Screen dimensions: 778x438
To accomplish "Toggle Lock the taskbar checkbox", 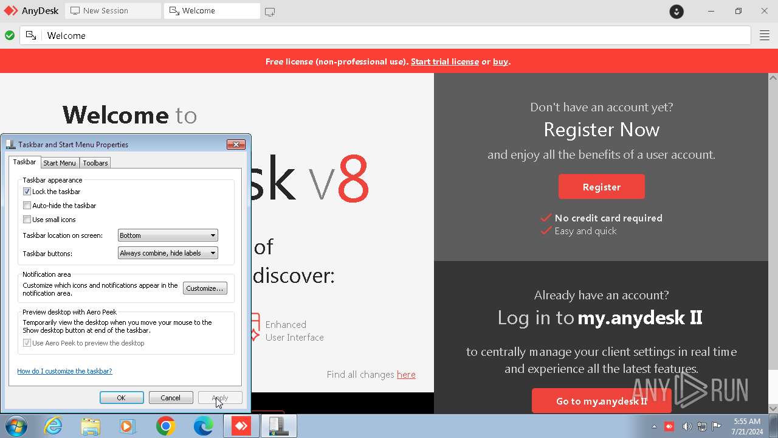I will 27,192.
